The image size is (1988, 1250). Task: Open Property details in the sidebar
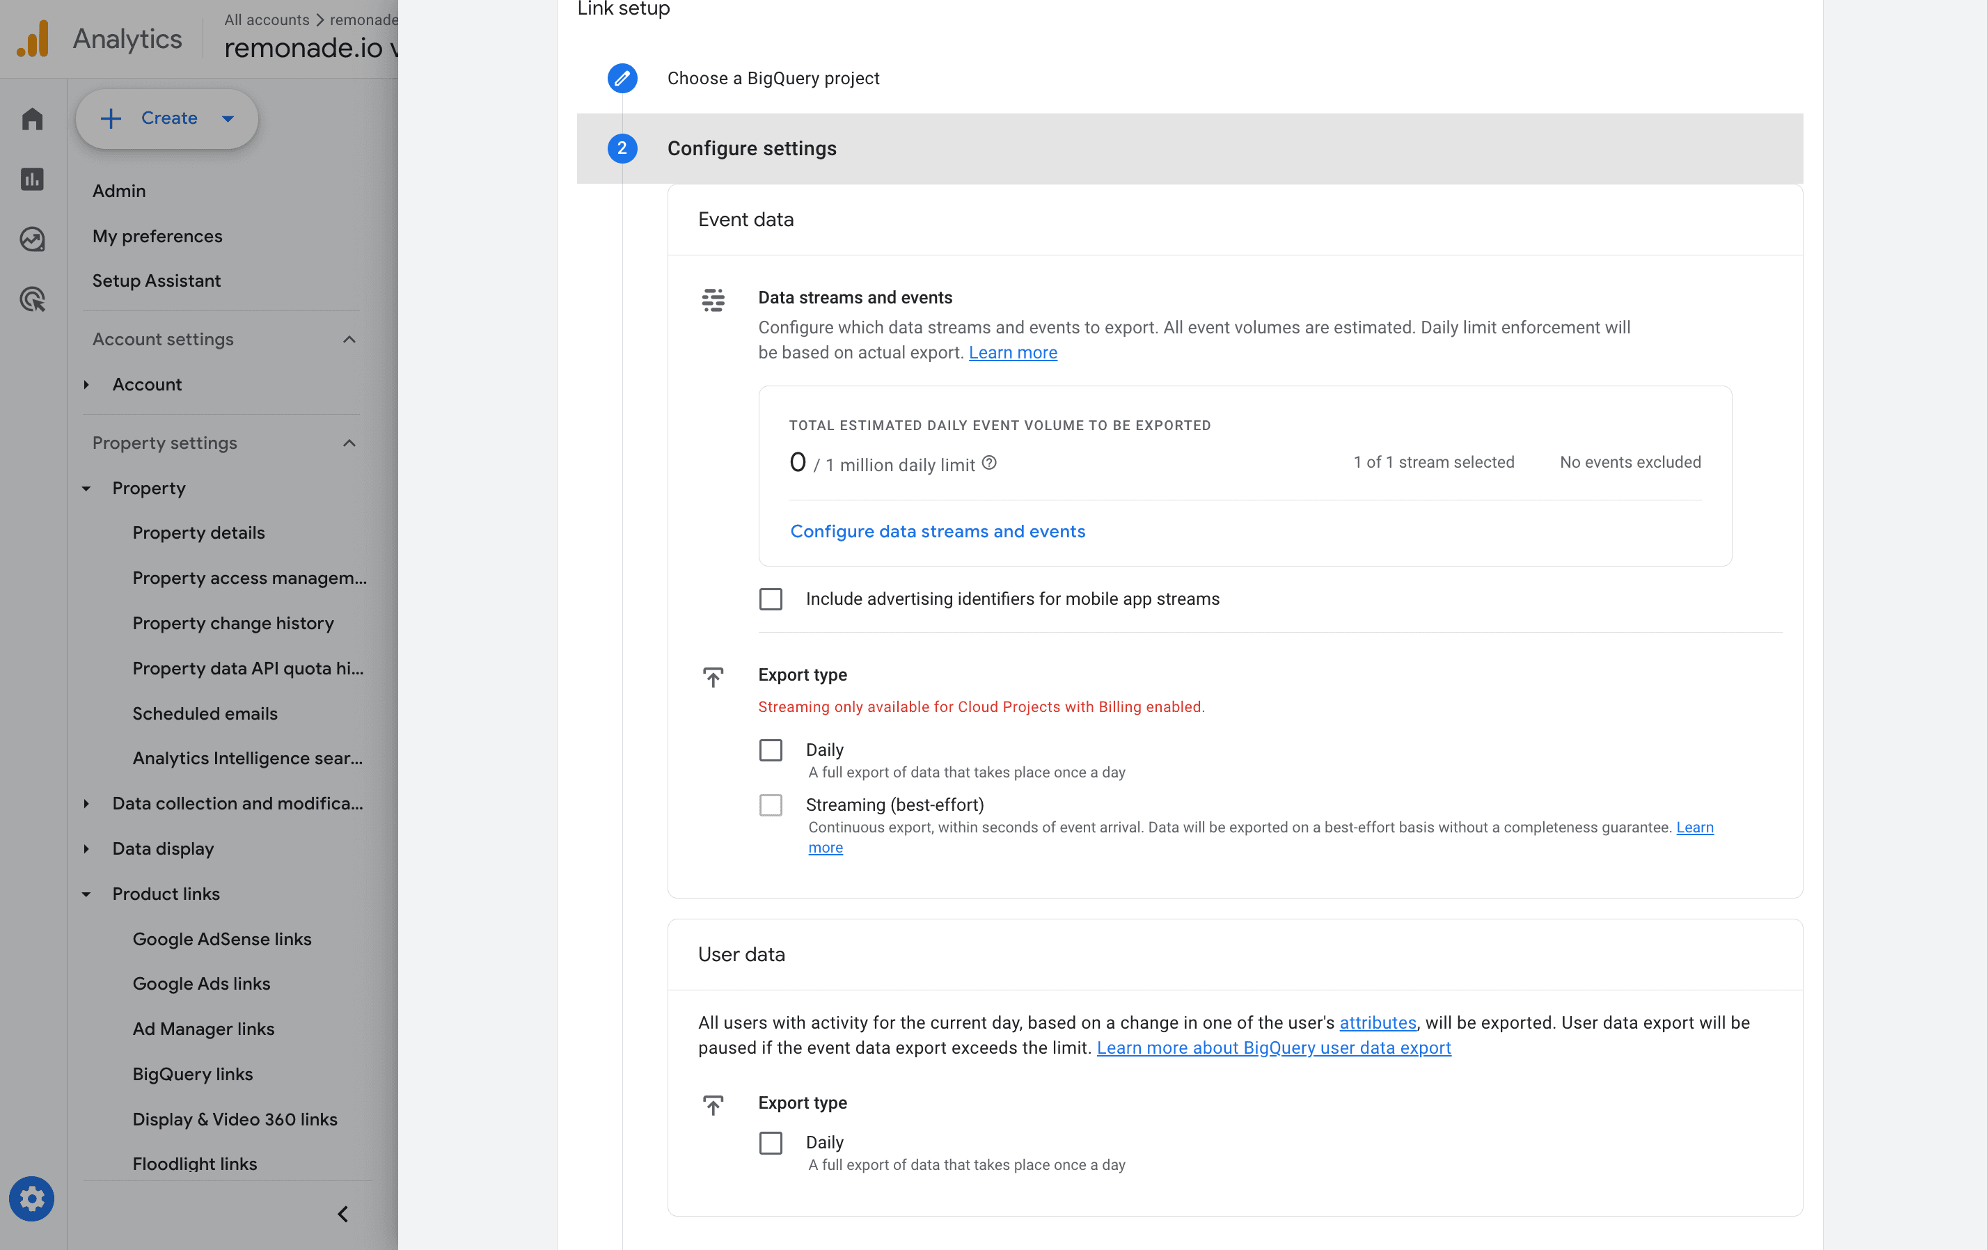pos(198,533)
